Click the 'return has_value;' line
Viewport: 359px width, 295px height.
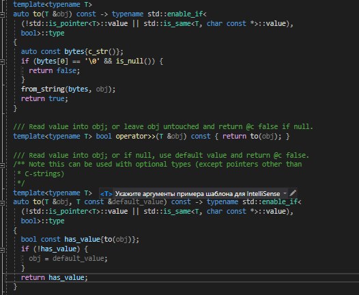55,278
